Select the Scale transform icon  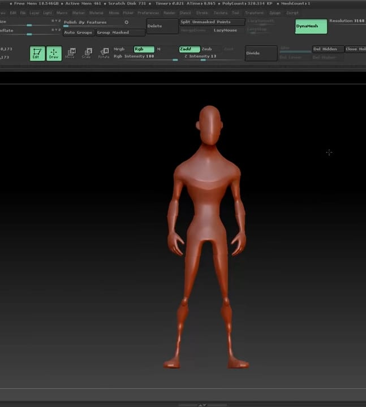coord(87,53)
